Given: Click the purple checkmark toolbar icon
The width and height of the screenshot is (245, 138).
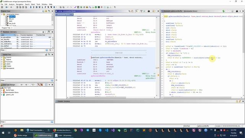Looking at the screenshot, I should 75,7.
